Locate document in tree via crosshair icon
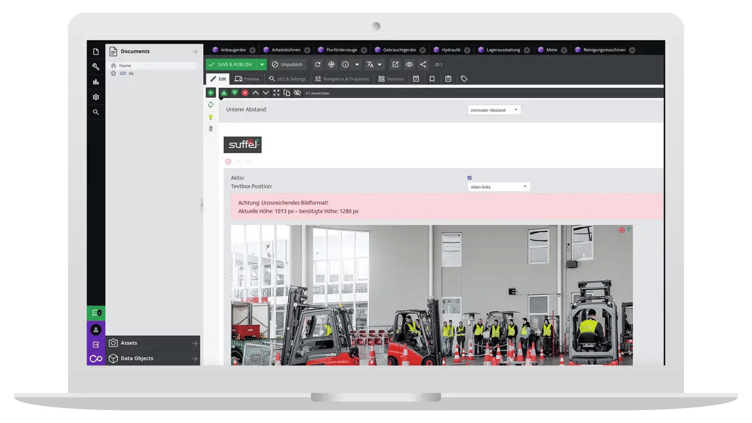 [332, 64]
